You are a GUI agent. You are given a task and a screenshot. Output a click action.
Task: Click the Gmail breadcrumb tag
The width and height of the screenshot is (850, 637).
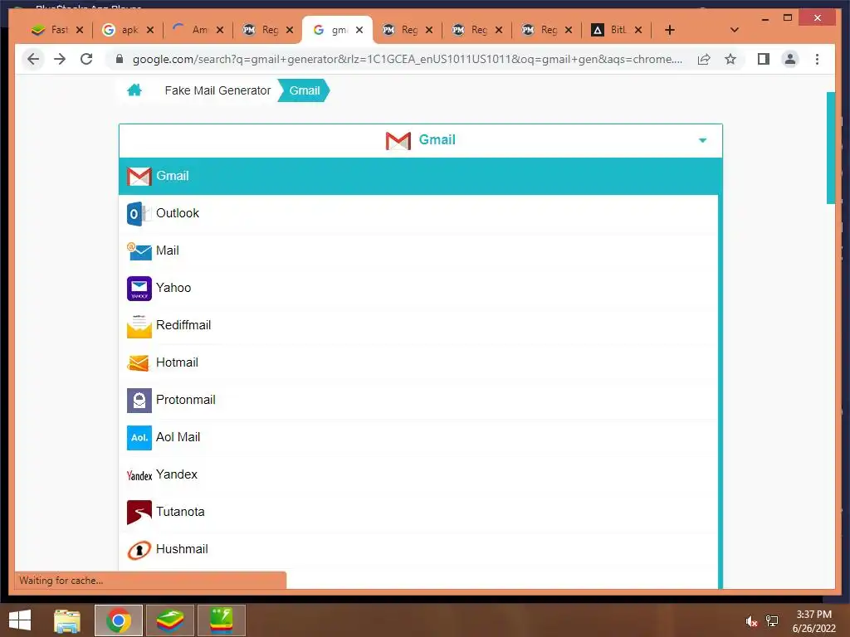click(x=304, y=90)
